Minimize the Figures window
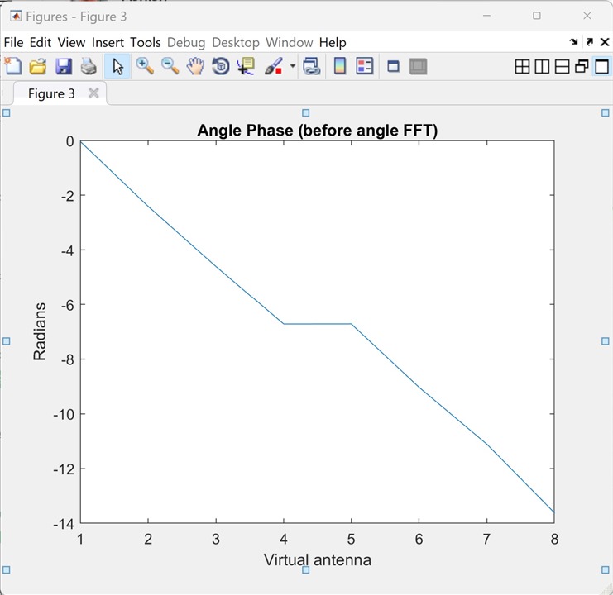 click(x=486, y=16)
